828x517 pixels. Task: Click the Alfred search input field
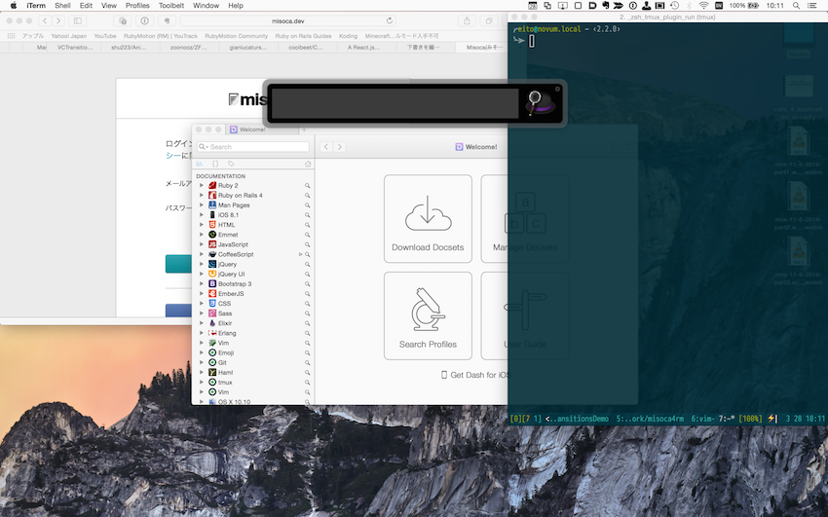pyautogui.click(x=395, y=103)
